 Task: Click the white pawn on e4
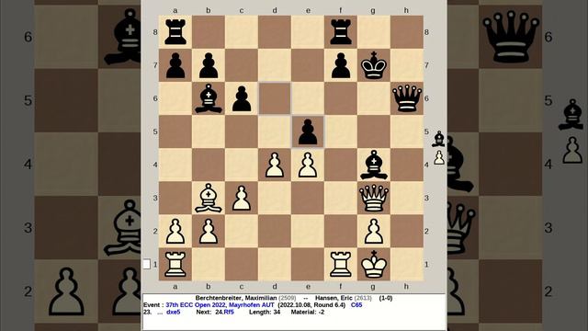[x=308, y=165]
